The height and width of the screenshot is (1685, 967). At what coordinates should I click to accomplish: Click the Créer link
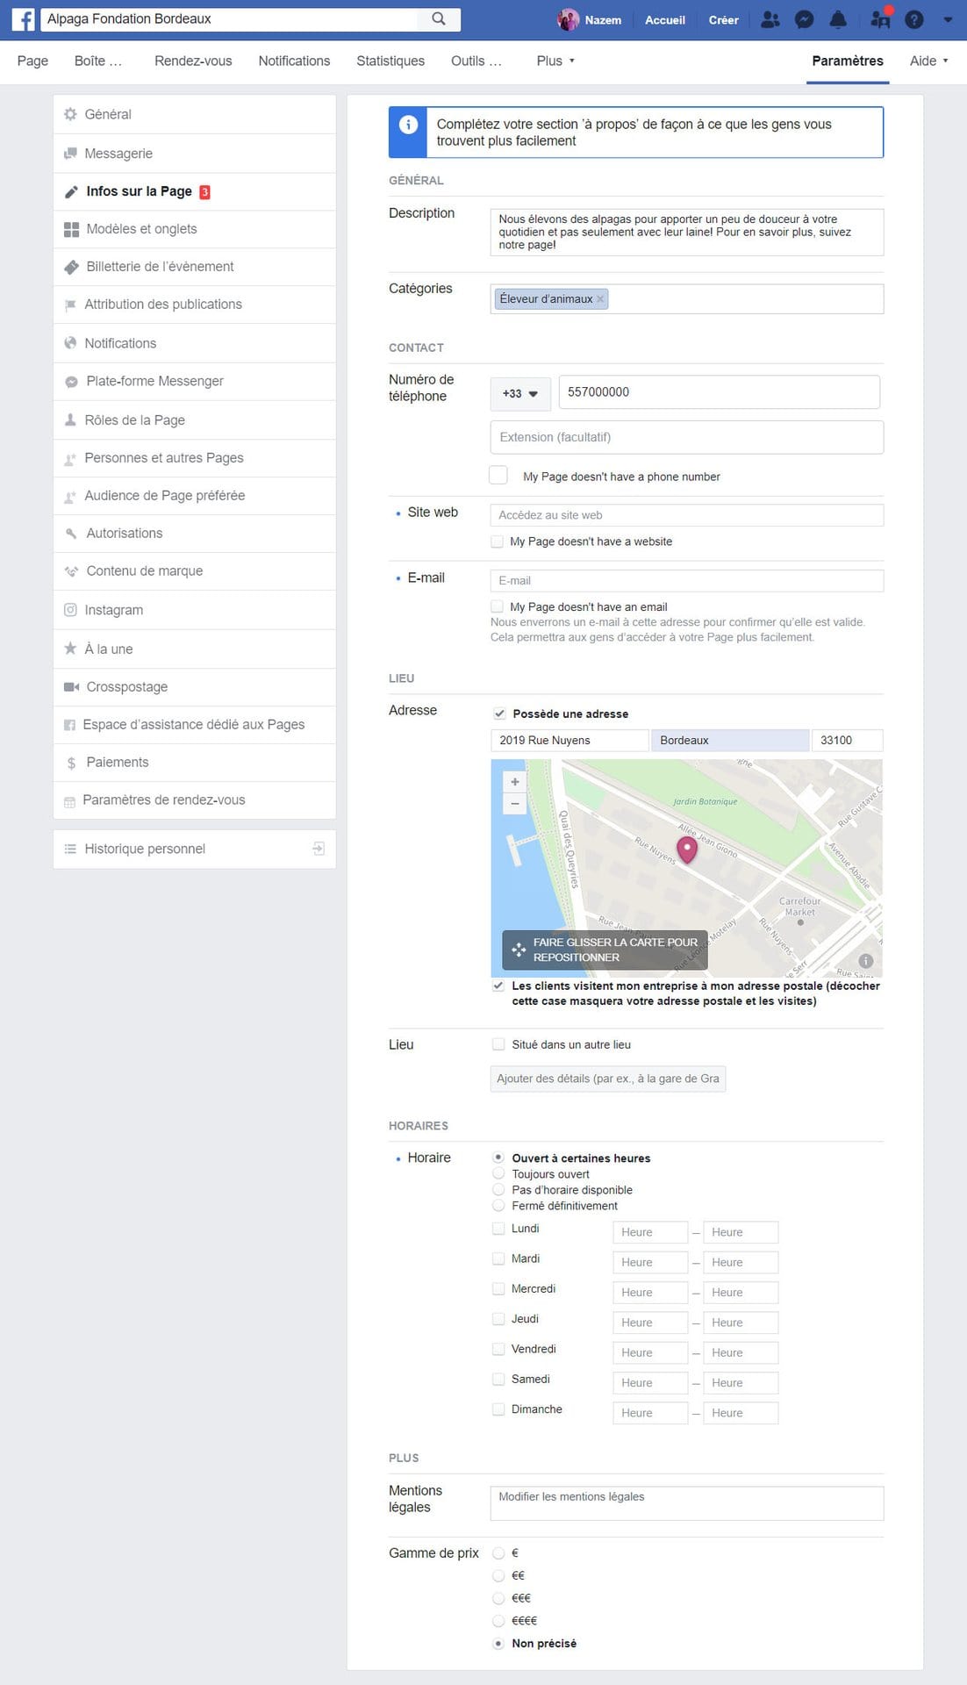point(724,19)
